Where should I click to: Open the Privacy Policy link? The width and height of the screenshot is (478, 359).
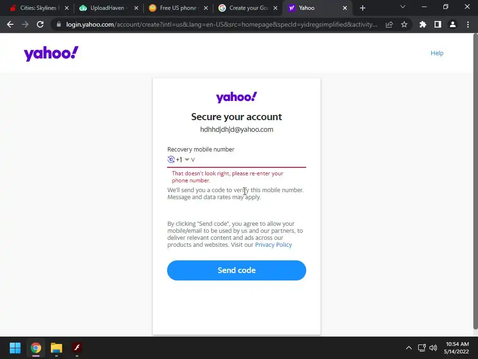(x=274, y=245)
